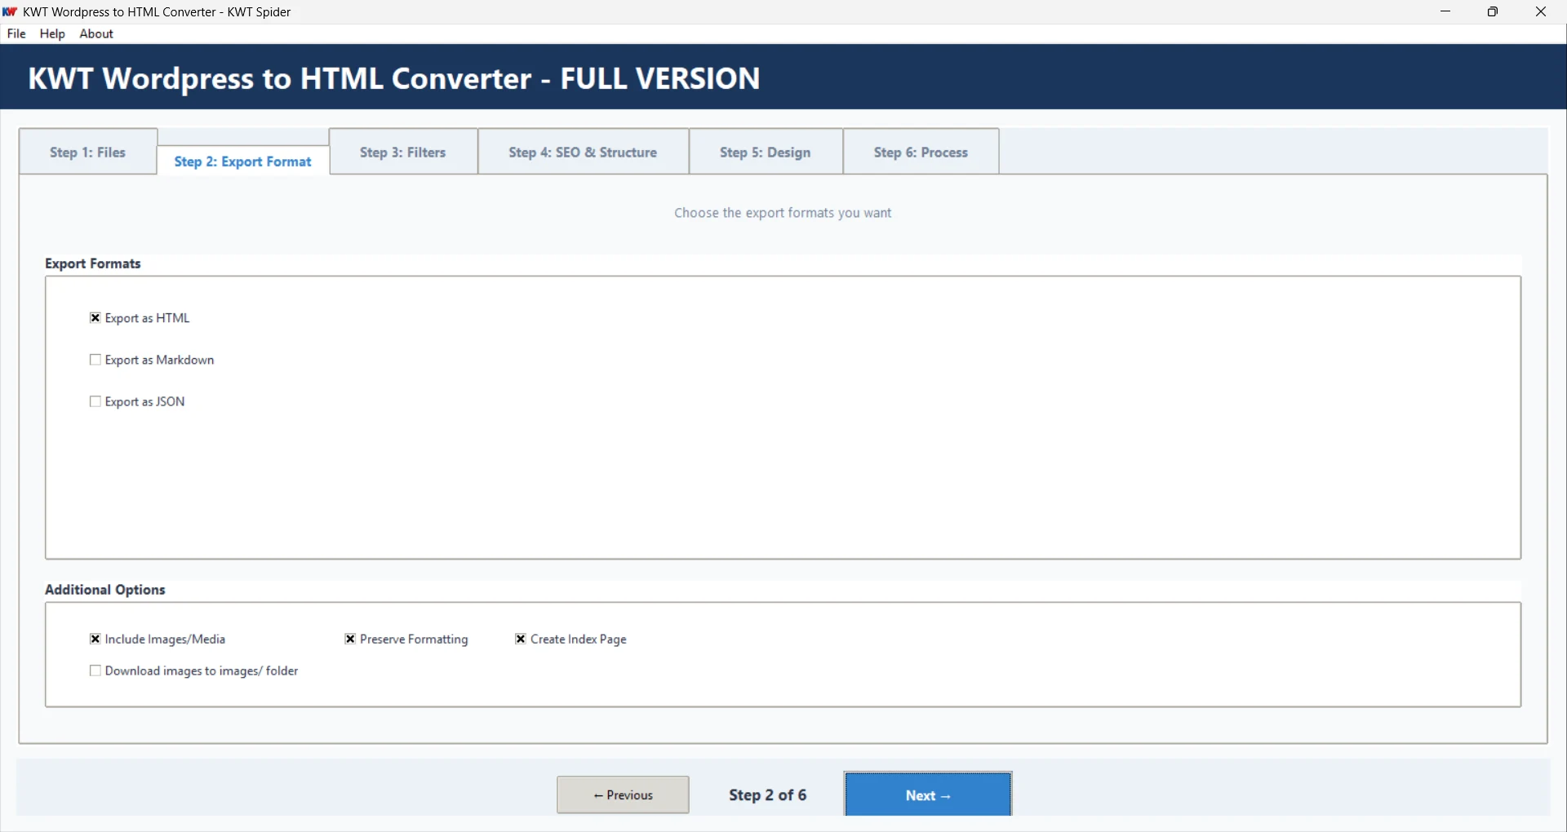The width and height of the screenshot is (1567, 832).
Task: Click the Step 2 of 6 label
Action: pos(767,794)
